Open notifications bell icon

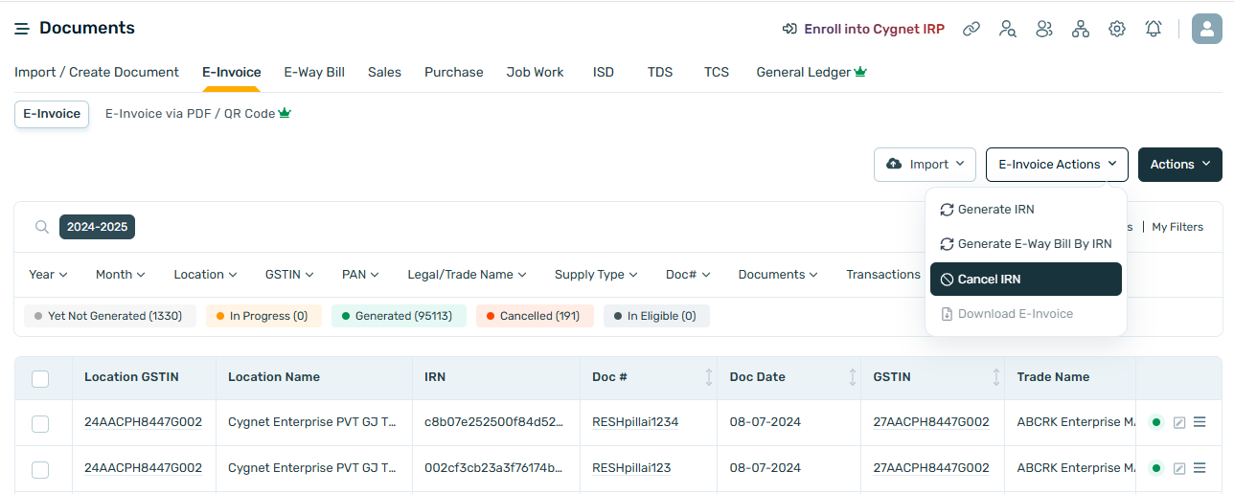pos(1154,29)
